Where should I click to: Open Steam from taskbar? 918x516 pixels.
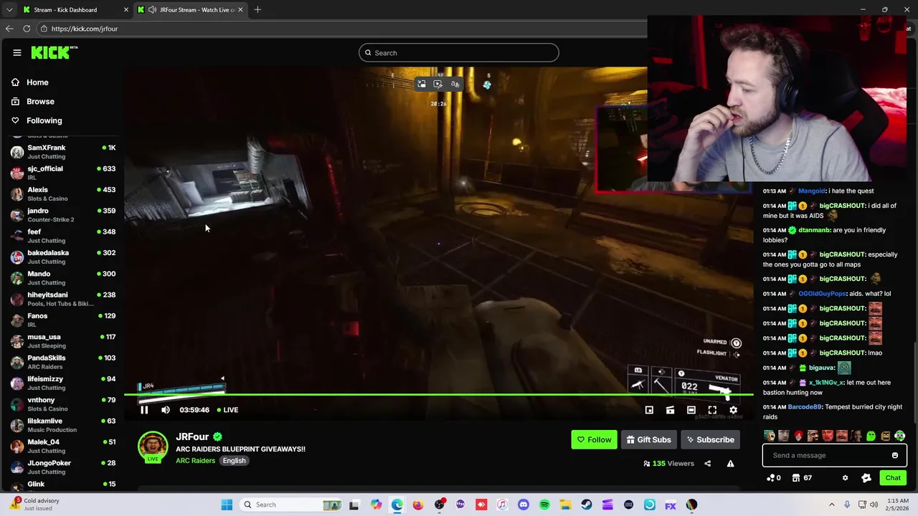click(x=587, y=505)
